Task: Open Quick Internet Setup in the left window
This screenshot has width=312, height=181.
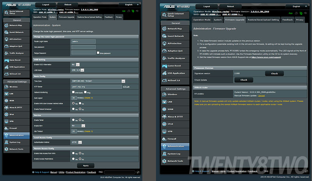Action: point(16,12)
